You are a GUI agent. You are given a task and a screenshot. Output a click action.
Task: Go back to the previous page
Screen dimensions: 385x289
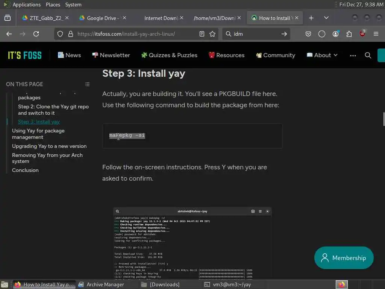pyautogui.click(x=9, y=34)
